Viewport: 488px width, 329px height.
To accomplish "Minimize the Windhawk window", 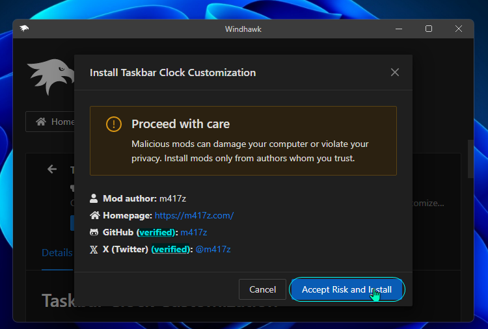I will point(399,29).
